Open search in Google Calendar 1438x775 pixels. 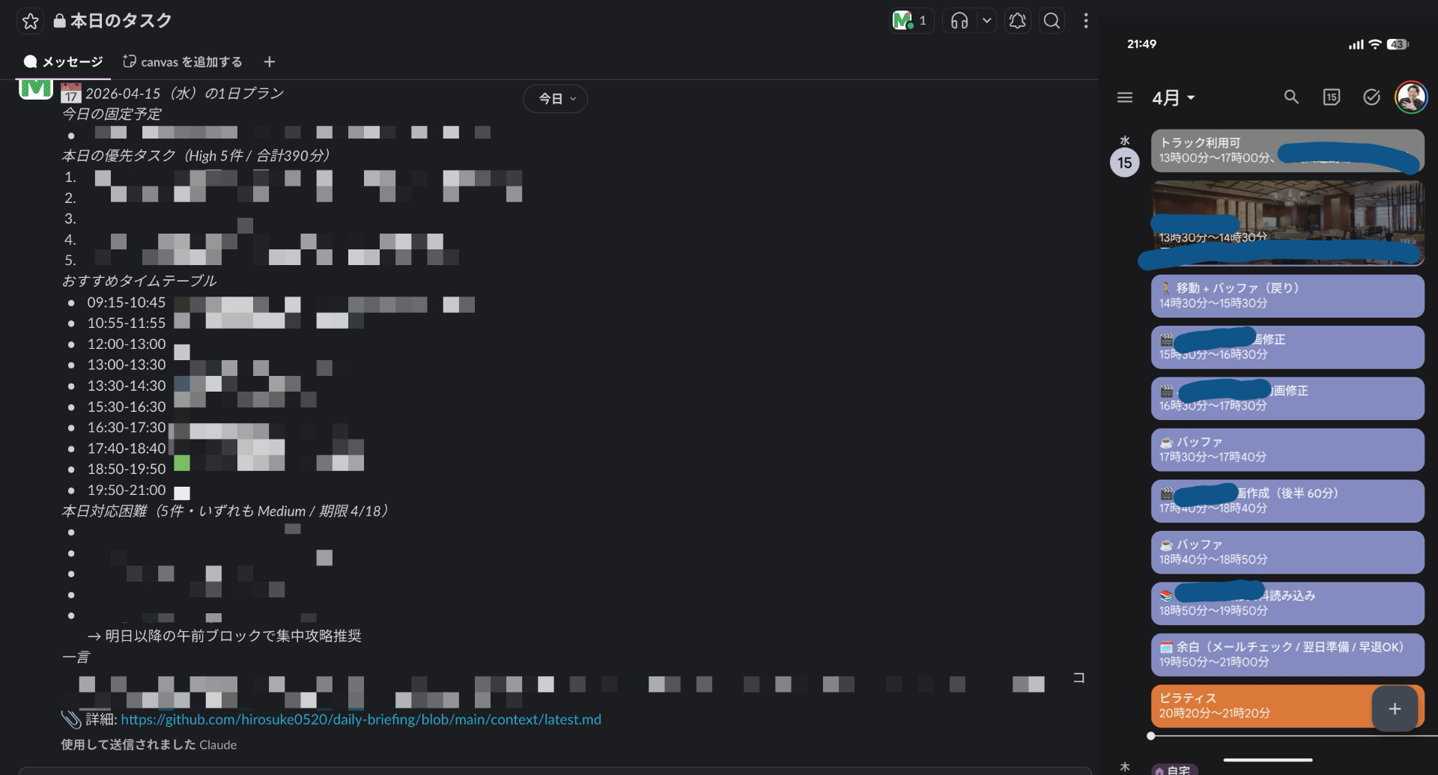click(1291, 97)
